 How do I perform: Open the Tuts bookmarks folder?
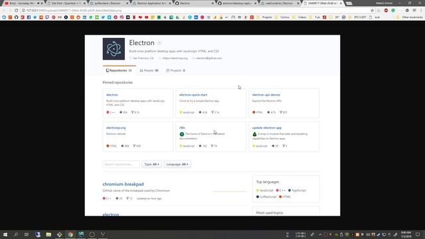[315, 17]
